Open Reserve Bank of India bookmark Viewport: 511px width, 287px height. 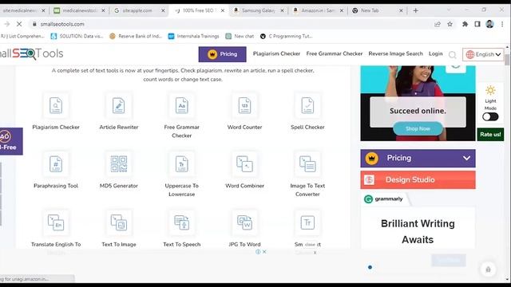click(x=136, y=36)
